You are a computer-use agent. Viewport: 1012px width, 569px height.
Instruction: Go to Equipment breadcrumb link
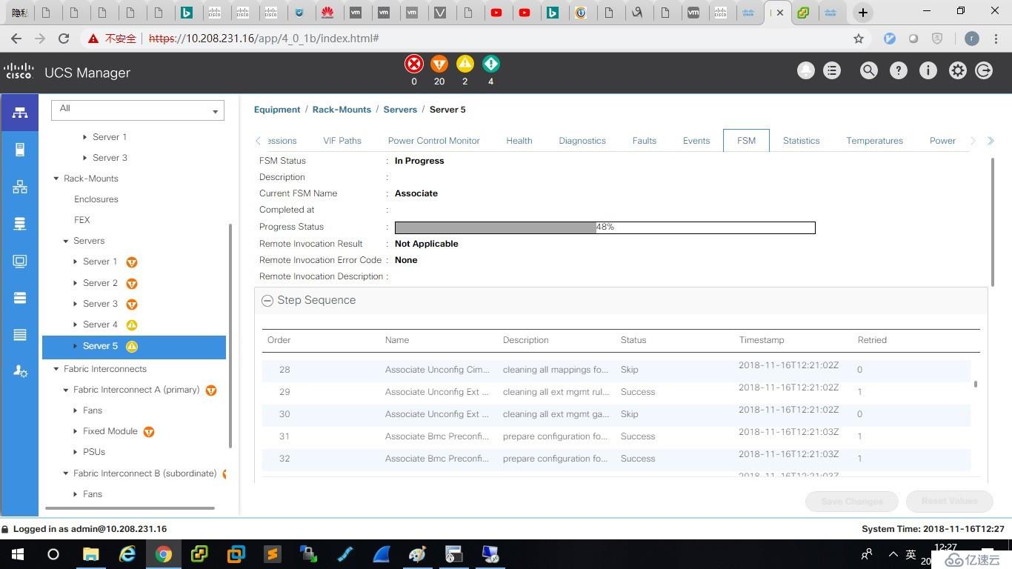click(277, 110)
